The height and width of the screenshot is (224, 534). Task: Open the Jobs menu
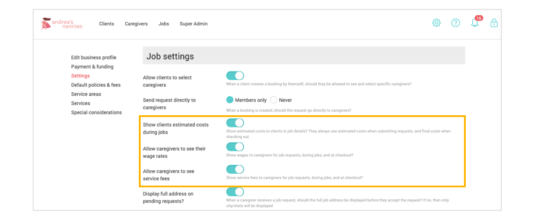click(164, 24)
